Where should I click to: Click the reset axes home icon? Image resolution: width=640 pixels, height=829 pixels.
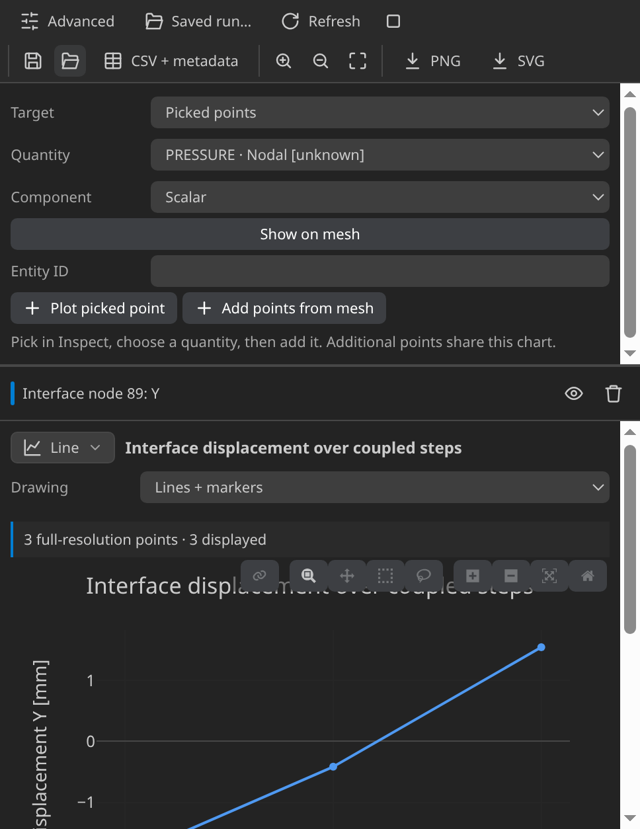click(588, 575)
